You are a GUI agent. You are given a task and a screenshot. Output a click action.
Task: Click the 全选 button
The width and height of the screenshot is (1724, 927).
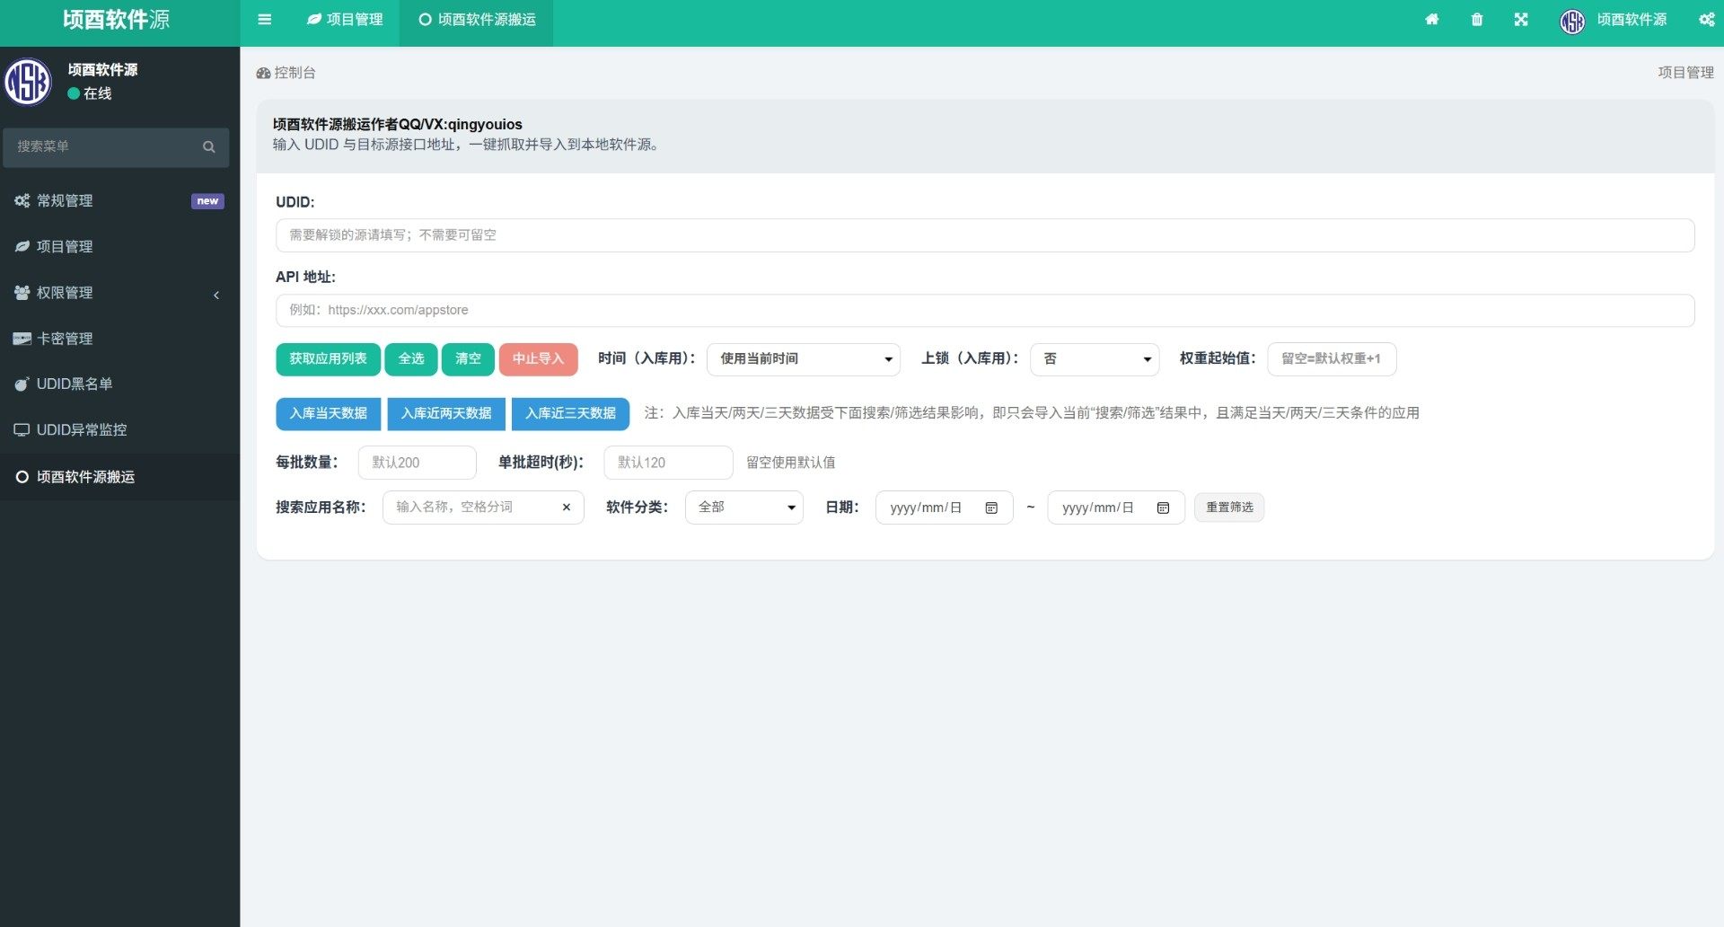point(411,359)
